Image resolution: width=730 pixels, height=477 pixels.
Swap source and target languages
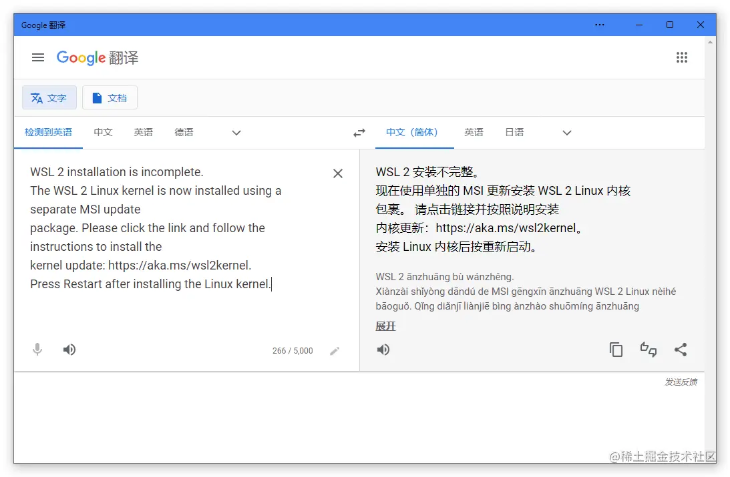pos(359,133)
